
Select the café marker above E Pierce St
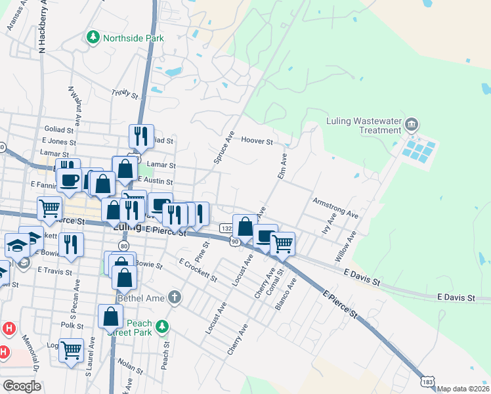click(x=160, y=205)
